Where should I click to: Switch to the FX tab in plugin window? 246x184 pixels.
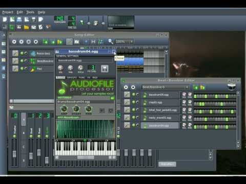tap(89, 78)
